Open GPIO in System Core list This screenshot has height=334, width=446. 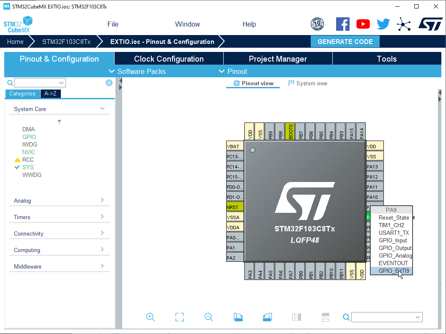pyautogui.click(x=29, y=137)
